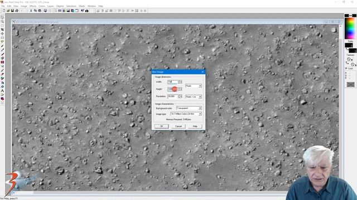Click into the Resolution input field
This screenshot has width=357, height=200.
pos(172,96)
